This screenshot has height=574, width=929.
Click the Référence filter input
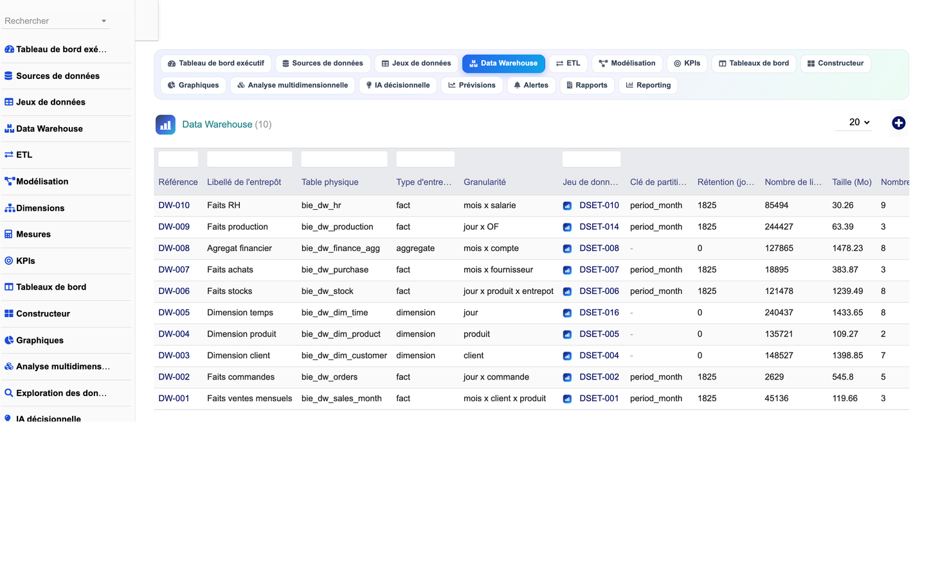point(178,159)
